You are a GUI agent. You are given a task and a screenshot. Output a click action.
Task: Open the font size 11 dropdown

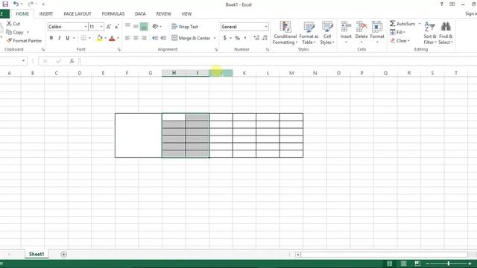pyautogui.click(x=101, y=27)
